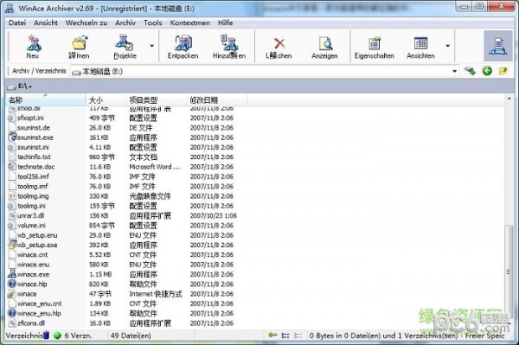Open the Wechseln zu menu
The image size is (519, 345).
point(86,22)
